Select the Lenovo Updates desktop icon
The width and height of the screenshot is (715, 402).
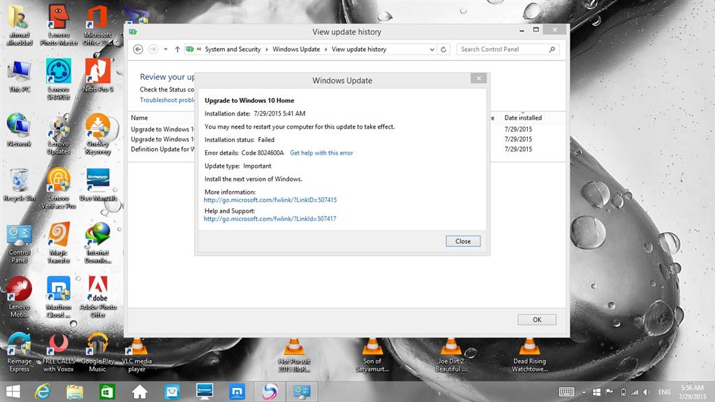(59, 134)
